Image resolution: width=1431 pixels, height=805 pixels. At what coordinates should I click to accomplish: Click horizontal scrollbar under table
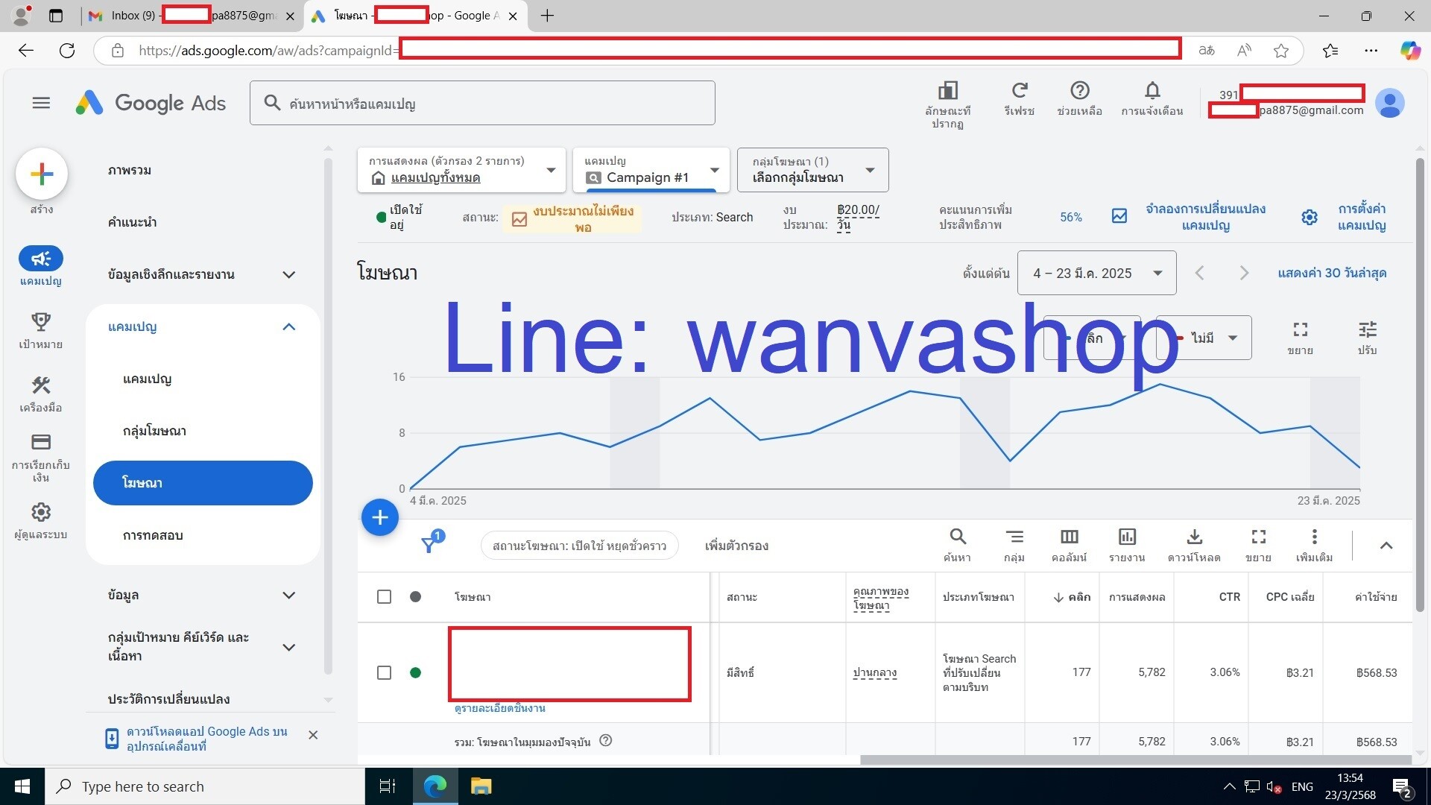click(x=1135, y=760)
